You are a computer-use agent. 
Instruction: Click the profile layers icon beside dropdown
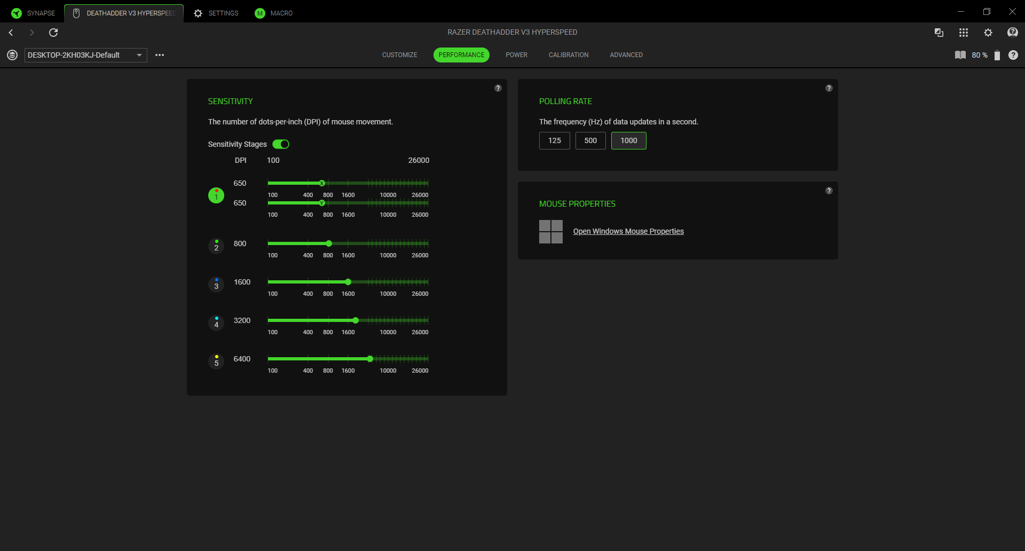click(x=12, y=55)
